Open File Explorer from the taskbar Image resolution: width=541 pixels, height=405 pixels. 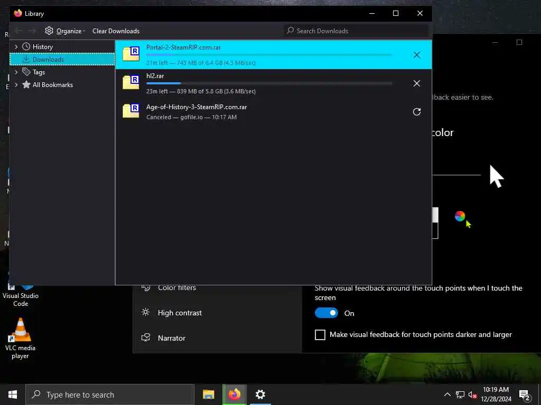[208, 394]
